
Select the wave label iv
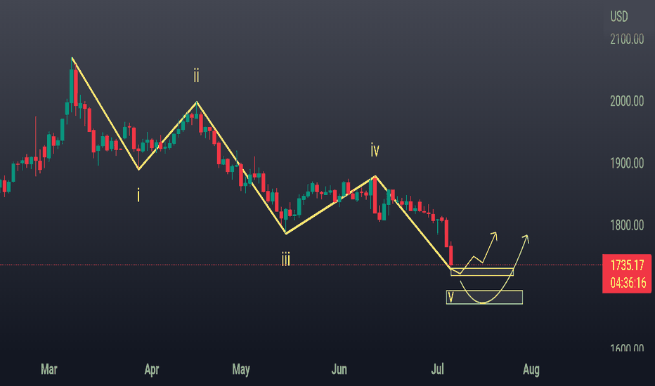point(375,149)
